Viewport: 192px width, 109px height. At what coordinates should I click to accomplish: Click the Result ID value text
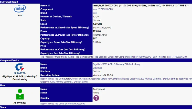pos(141,6)
